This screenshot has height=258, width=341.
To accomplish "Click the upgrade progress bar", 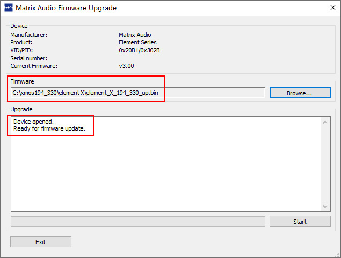I will click(138, 222).
